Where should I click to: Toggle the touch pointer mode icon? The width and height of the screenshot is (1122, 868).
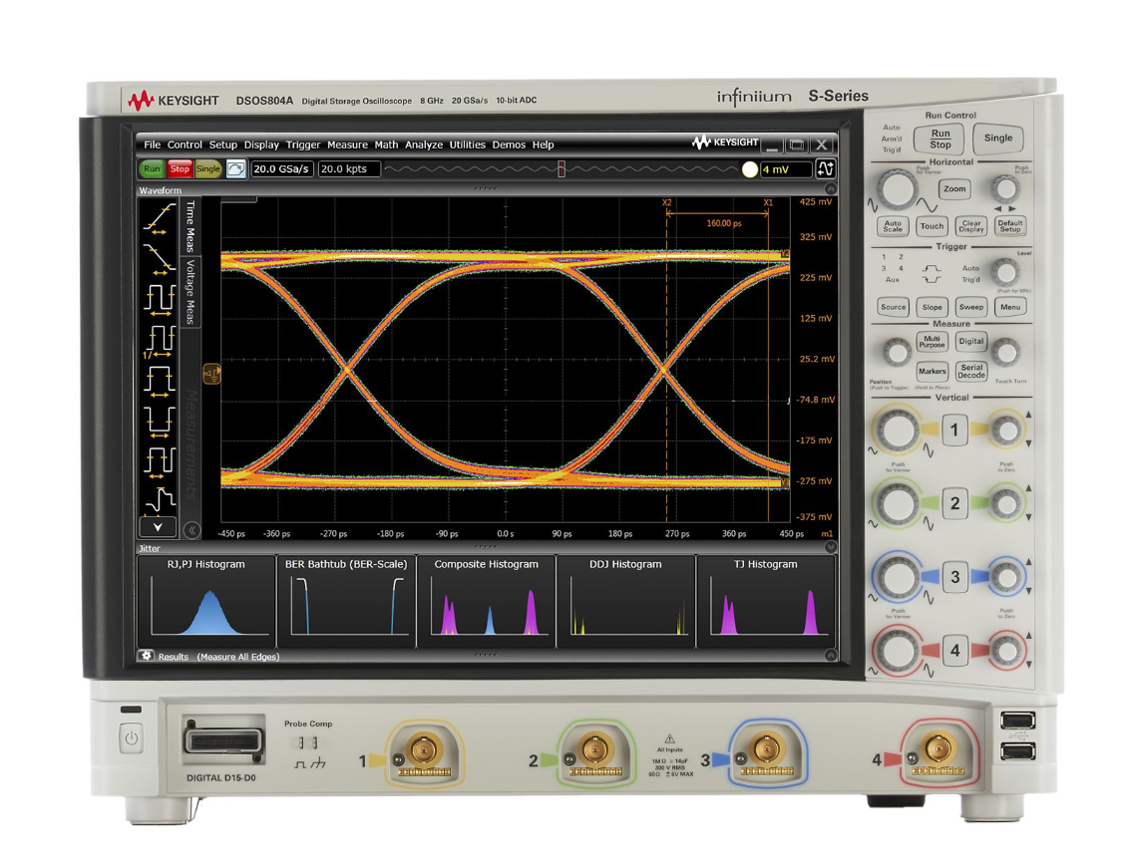point(234,168)
